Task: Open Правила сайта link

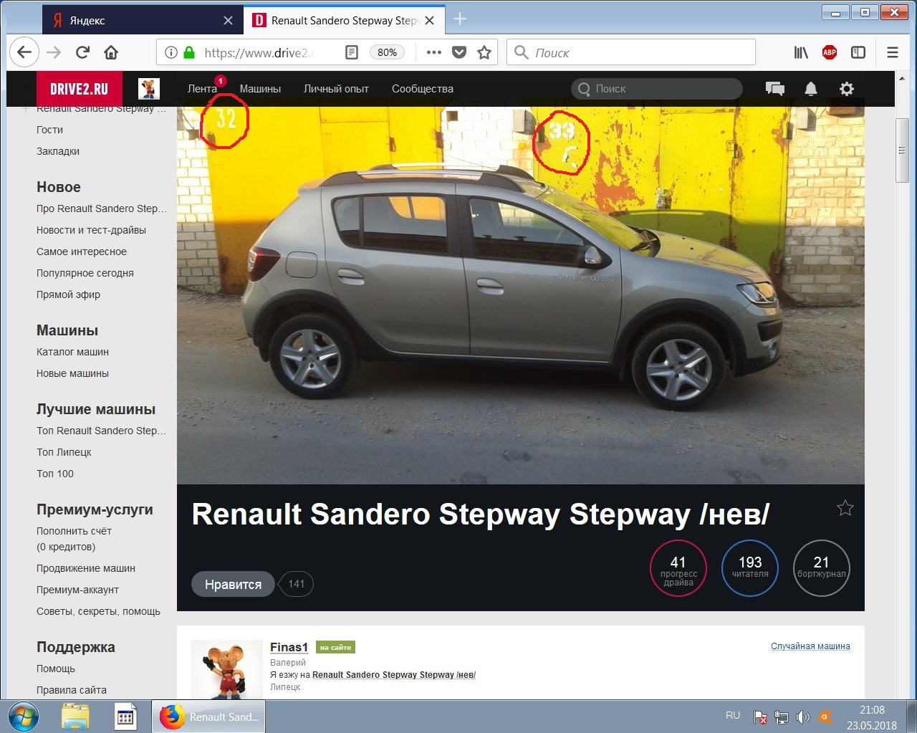Action: tap(72, 690)
